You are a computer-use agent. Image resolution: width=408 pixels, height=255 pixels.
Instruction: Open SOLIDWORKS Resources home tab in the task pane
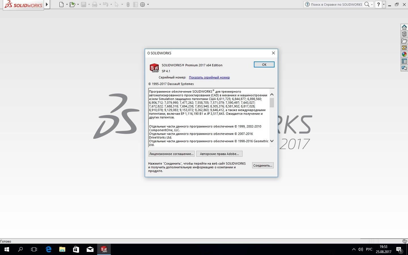point(404,27)
